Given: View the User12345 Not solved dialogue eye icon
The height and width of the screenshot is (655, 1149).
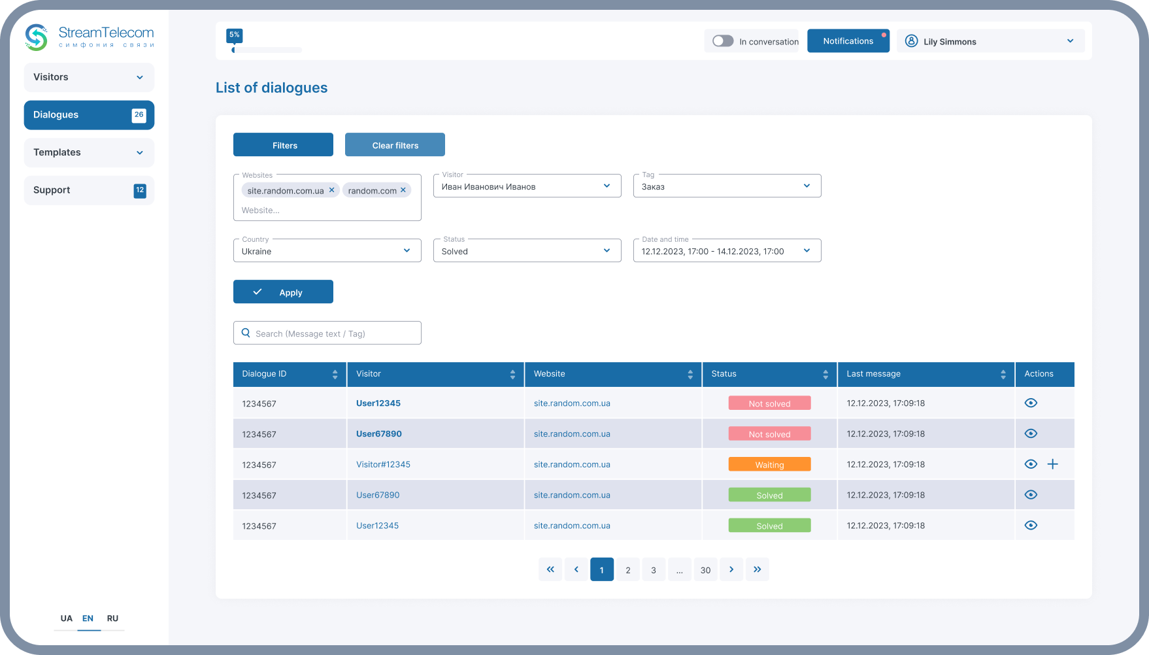Looking at the screenshot, I should coord(1031,403).
